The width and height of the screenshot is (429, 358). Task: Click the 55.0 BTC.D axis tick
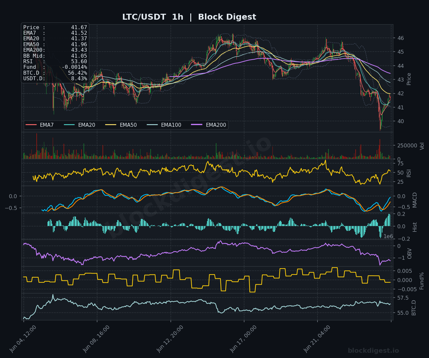403,313
